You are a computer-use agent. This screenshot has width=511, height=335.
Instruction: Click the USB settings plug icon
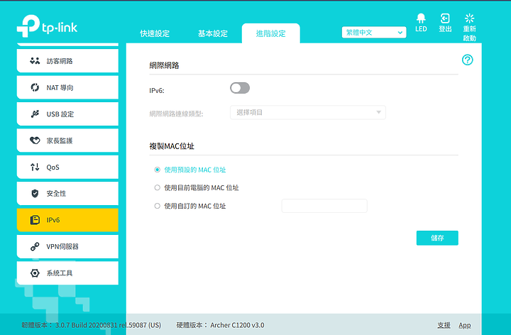[x=35, y=114]
